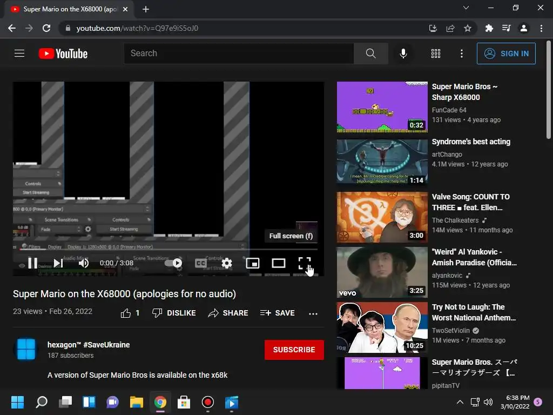
Task: Open Windows Start menu
Action: [17, 402]
